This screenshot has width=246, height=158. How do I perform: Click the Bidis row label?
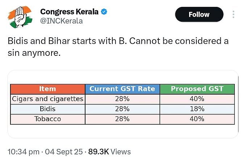point(48,109)
